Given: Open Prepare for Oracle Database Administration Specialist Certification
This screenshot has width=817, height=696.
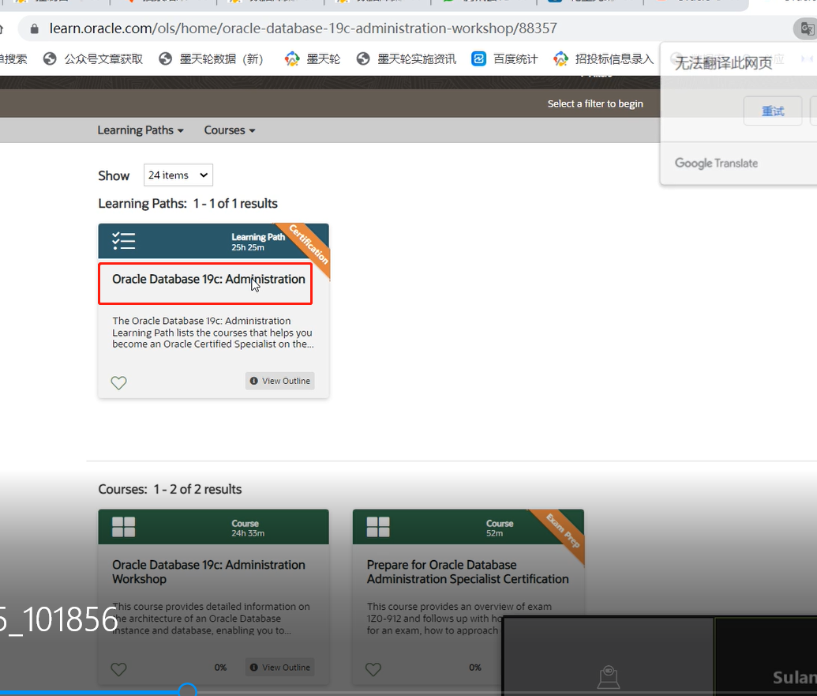Looking at the screenshot, I should 467,572.
